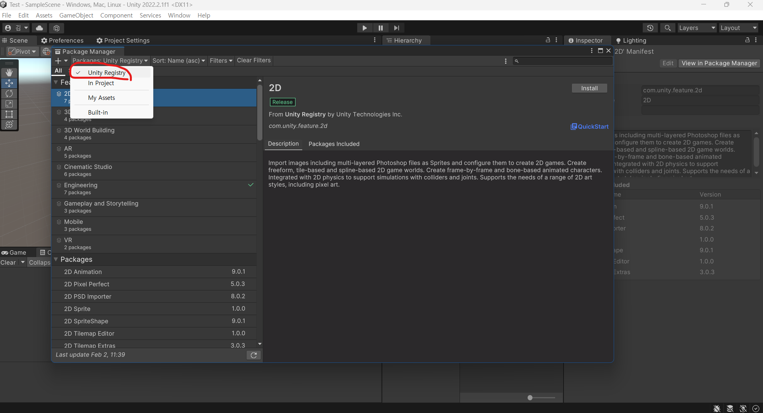The height and width of the screenshot is (413, 763).
Task: Click the package search field
Action: pyautogui.click(x=562, y=61)
